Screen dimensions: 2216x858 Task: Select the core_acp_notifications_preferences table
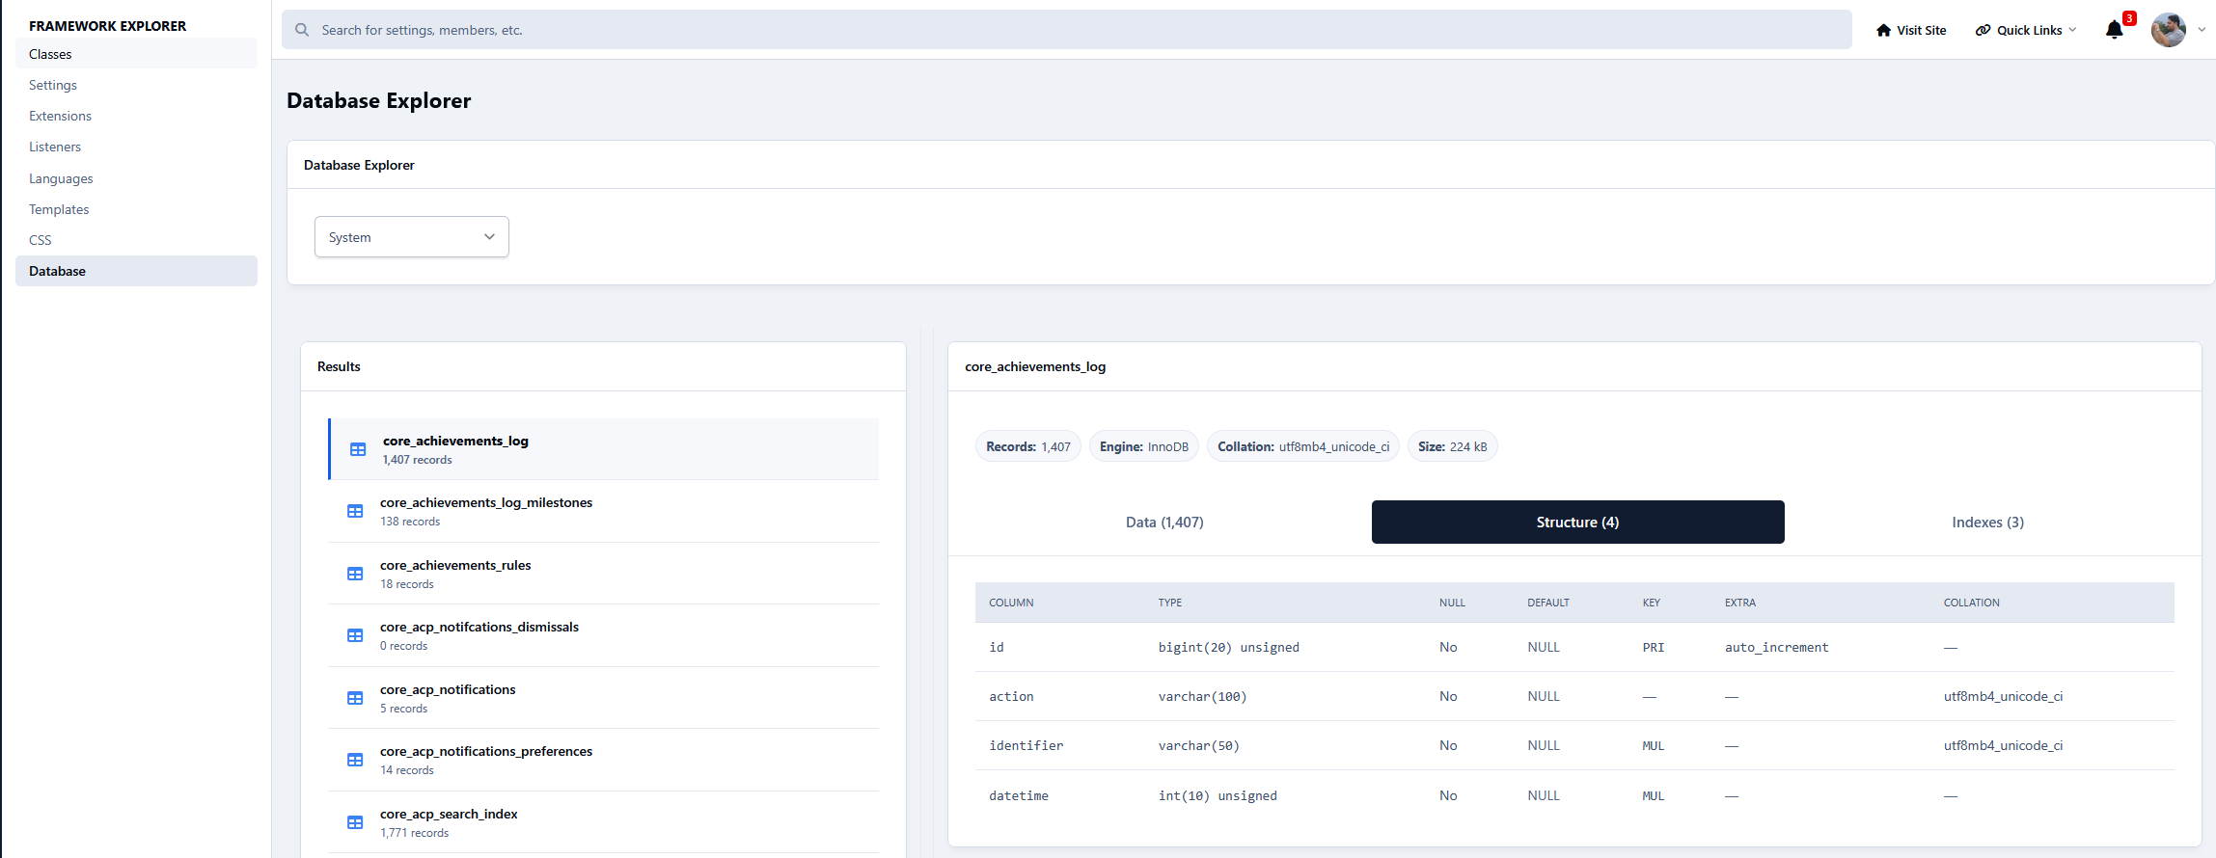point(603,760)
